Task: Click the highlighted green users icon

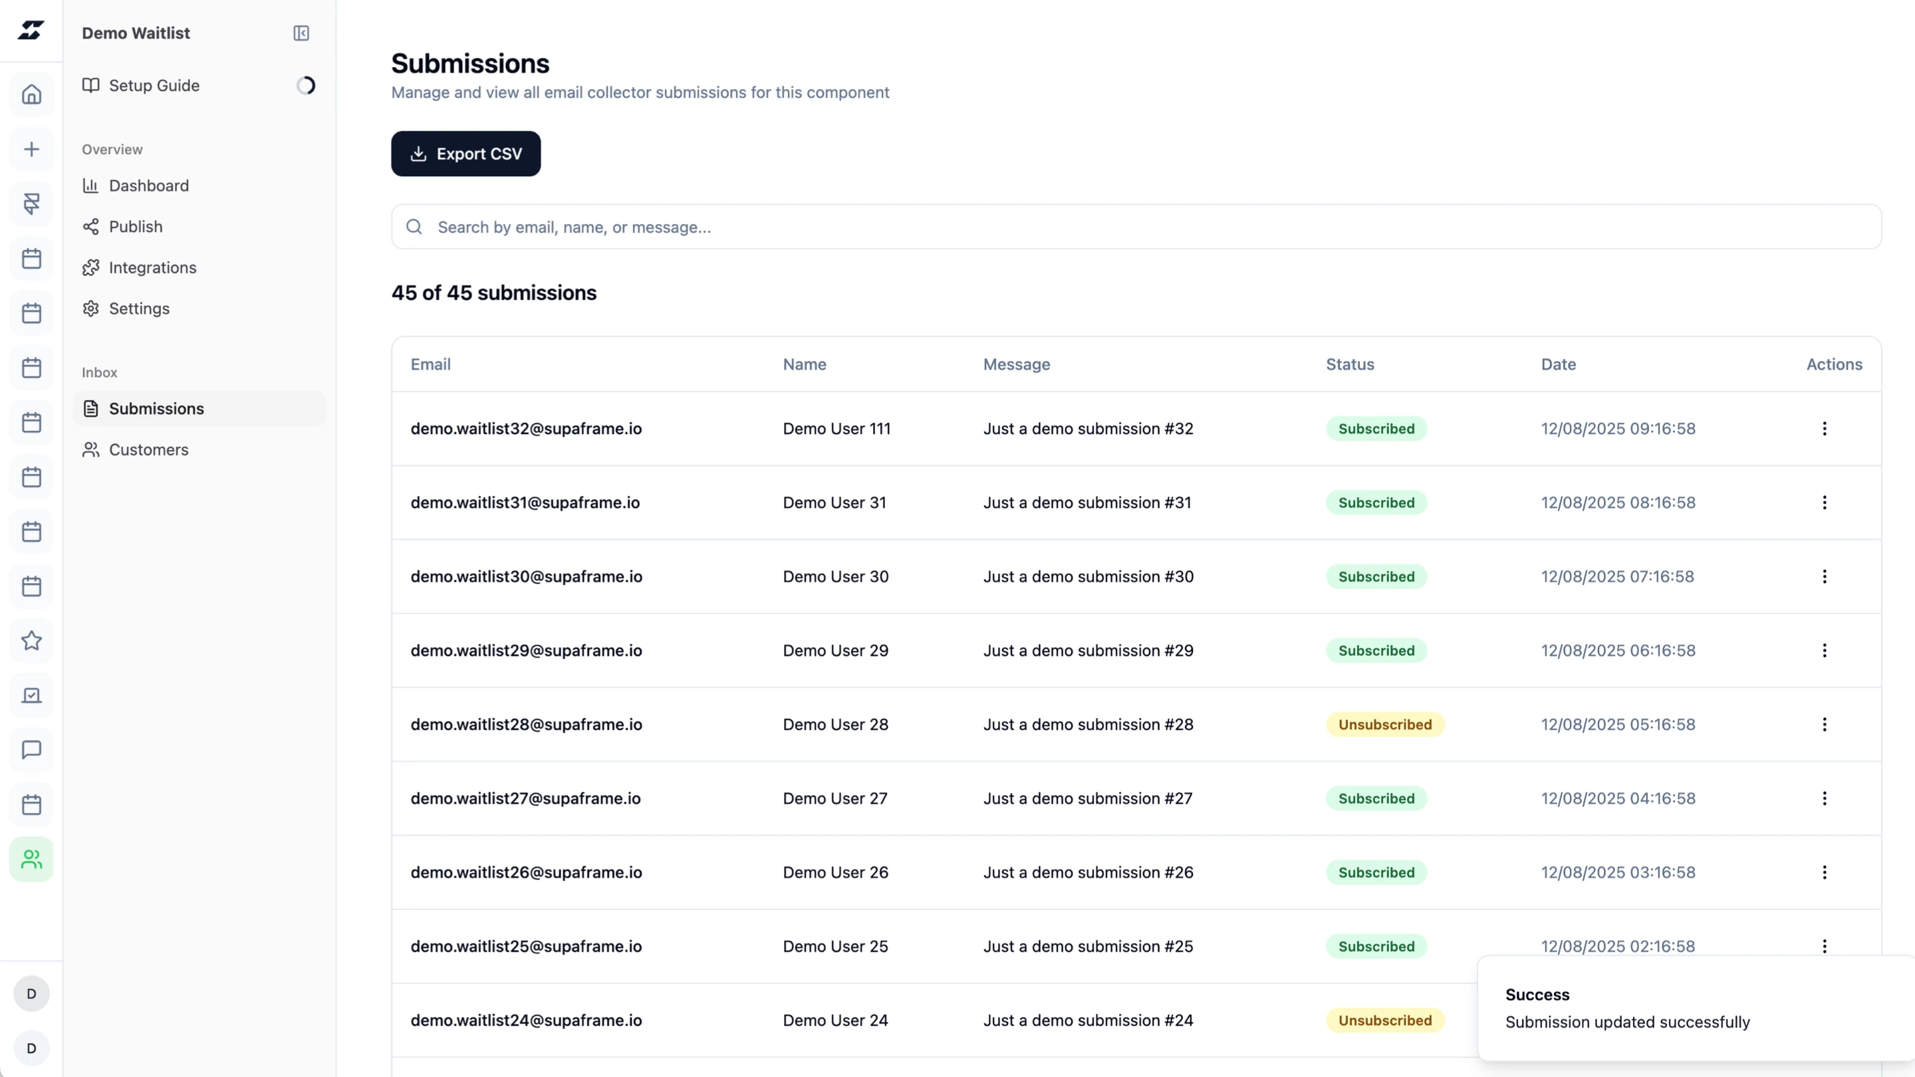Action: pos(31,859)
